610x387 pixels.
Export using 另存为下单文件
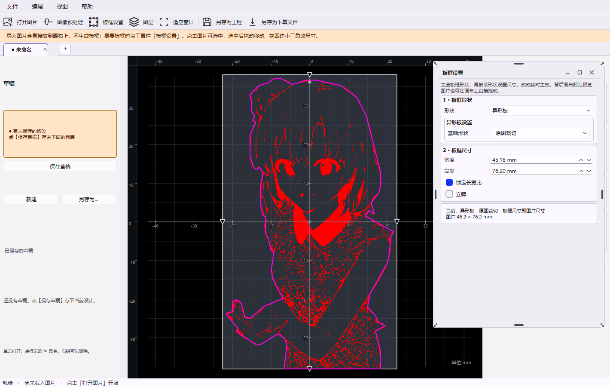pos(273,22)
